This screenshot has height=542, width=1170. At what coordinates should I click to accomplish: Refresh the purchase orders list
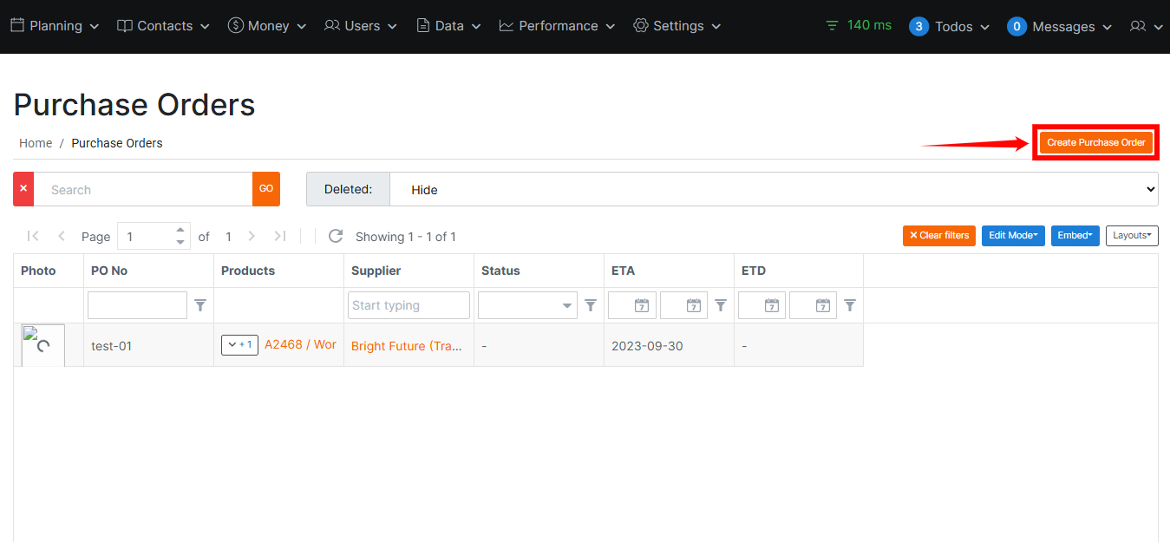(x=336, y=236)
